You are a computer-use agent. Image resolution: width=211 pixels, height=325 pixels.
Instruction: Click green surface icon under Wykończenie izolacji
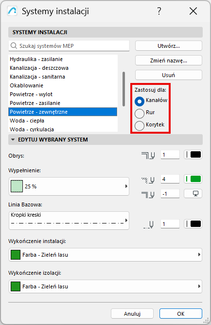pyautogui.click(x=15, y=286)
